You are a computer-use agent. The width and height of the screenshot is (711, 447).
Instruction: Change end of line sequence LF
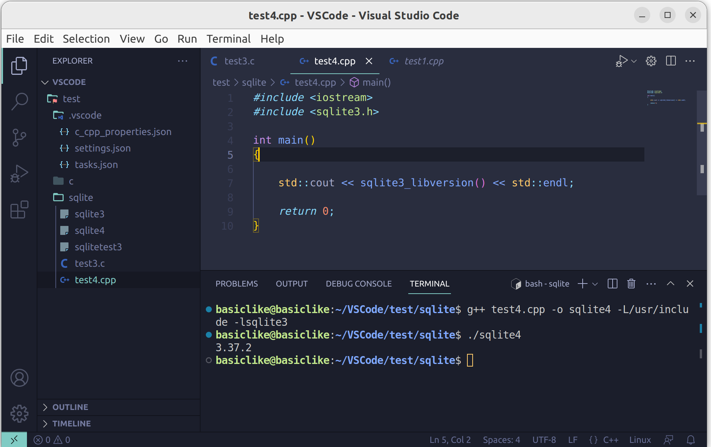click(573, 440)
